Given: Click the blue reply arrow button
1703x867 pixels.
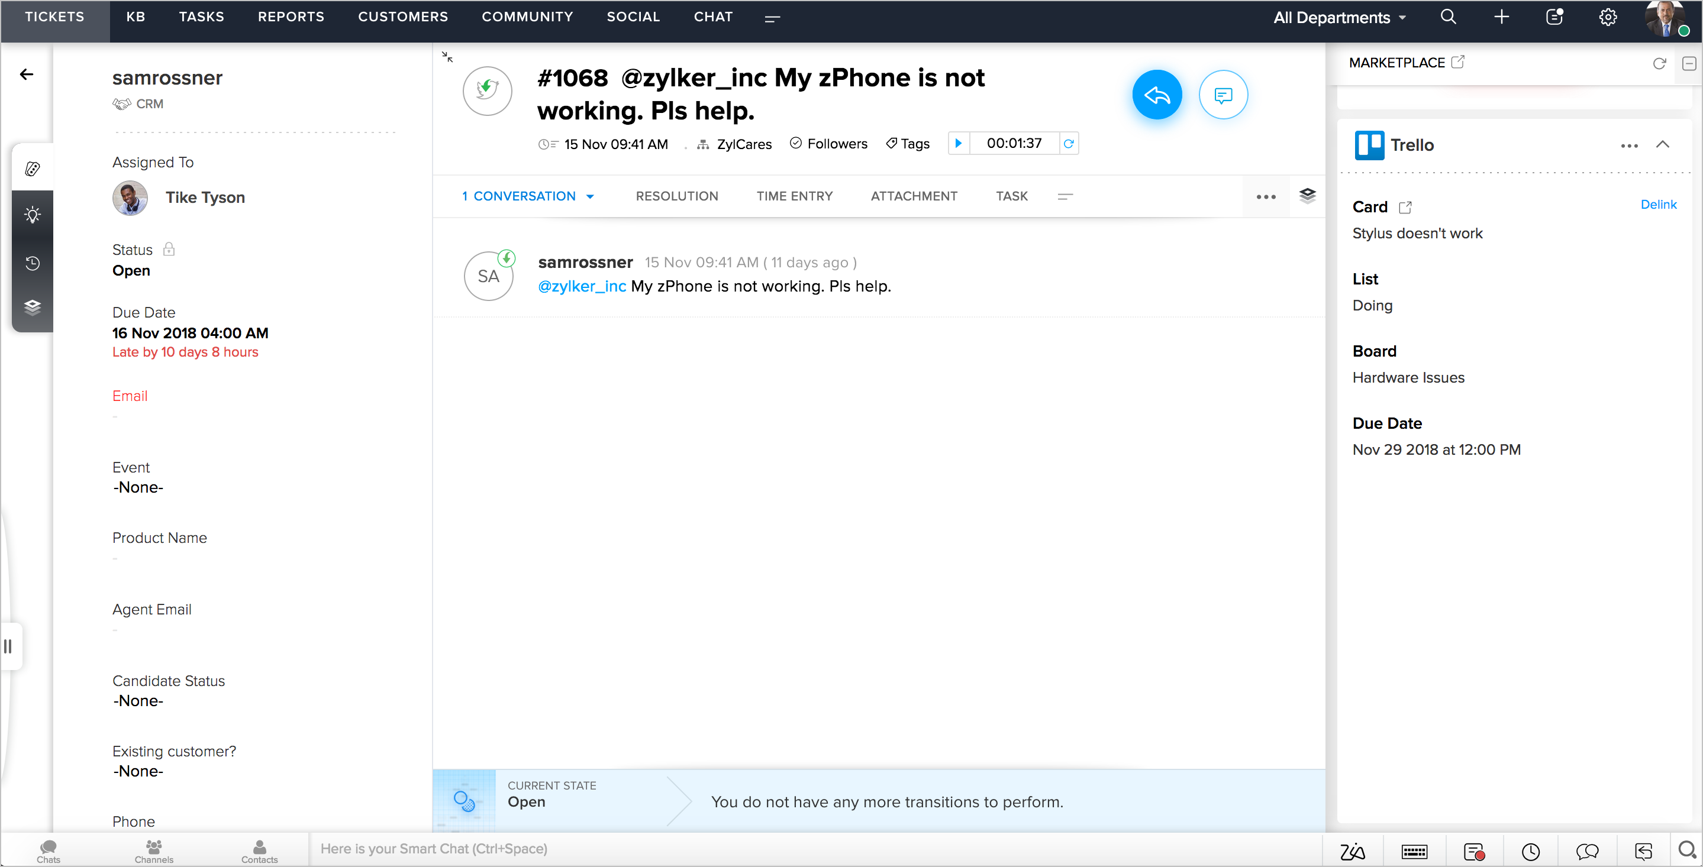Looking at the screenshot, I should [x=1156, y=95].
